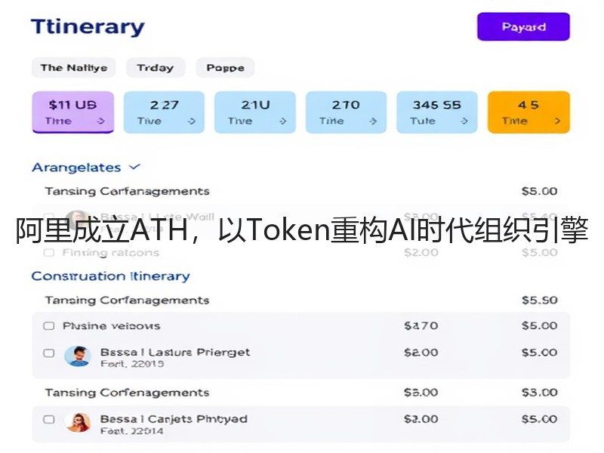Click the purple Payard button
This screenshot has width=604, height=453.
523,26
